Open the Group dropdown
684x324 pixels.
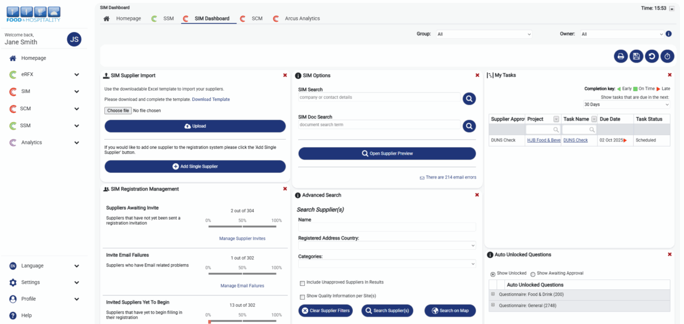484,34
